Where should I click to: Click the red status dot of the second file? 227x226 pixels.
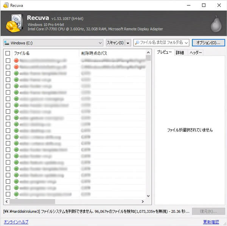click(16, 67)
